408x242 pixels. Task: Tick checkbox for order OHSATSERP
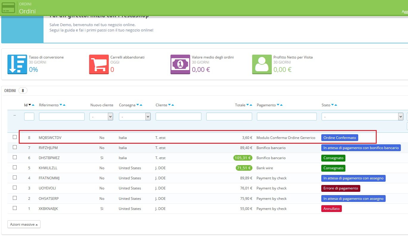(15, 198)
